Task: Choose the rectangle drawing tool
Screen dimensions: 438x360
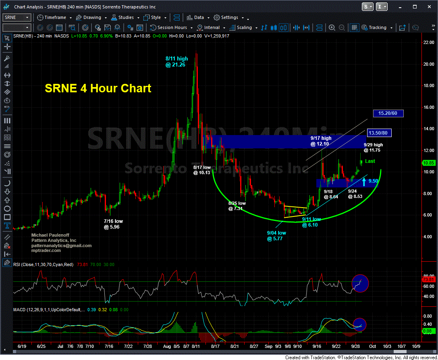Action: point(7,217)
